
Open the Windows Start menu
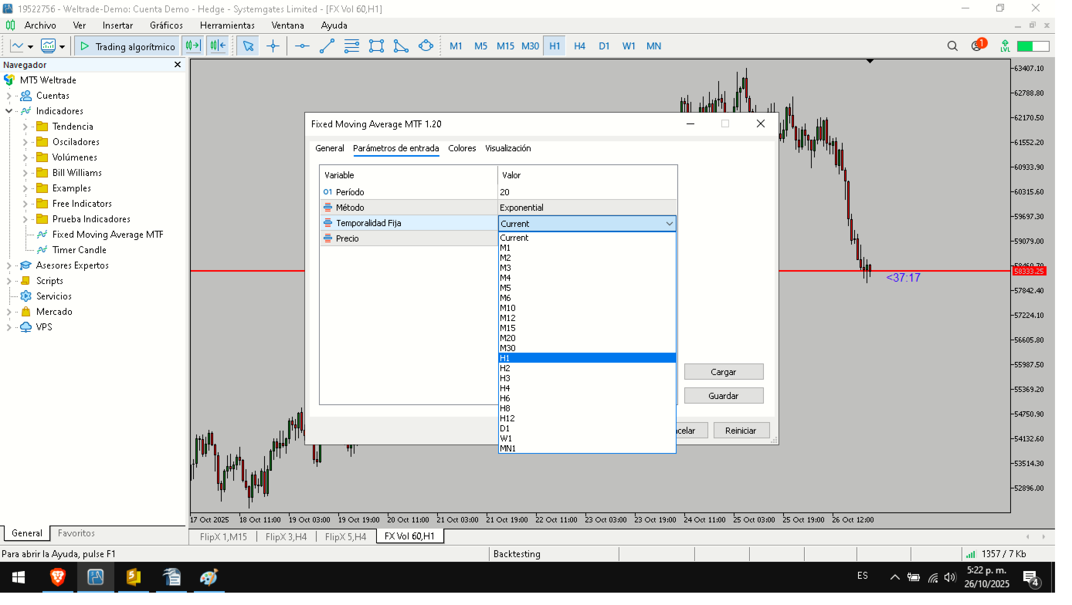[x=19, y=577]
